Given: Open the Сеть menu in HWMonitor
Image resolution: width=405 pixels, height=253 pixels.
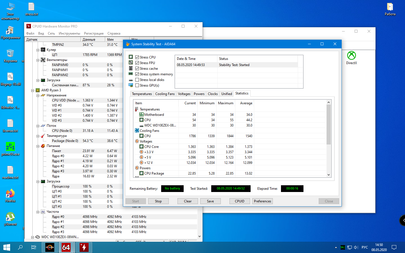Looking at the screenshot, I should 51,33.
